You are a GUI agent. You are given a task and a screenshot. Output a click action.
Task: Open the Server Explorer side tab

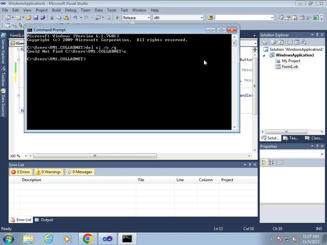3,49
